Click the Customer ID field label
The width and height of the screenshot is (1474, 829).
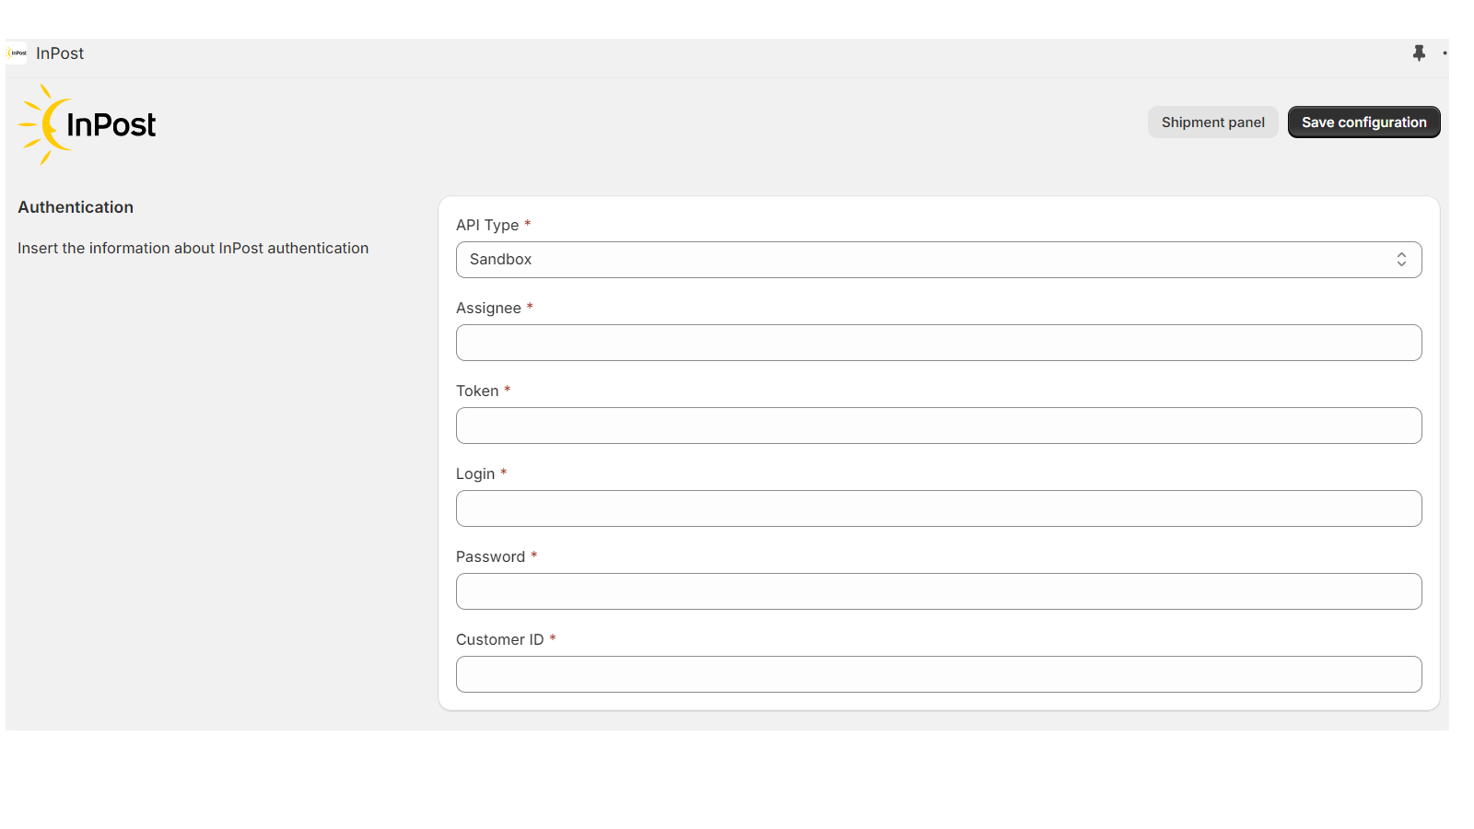point(499,639)
